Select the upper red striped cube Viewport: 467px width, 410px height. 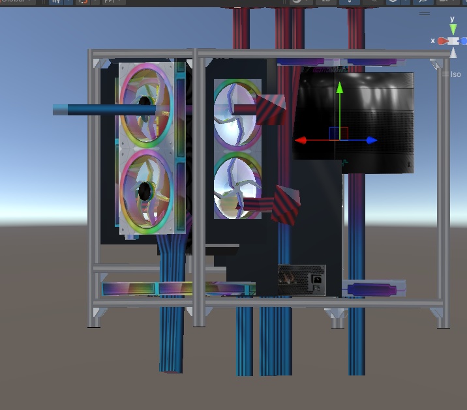point(271,110)
